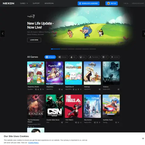Image resolution: width=145 pixels, height=145 pixels.
Task: Close the cookie notice banner
Action: pyautogui.click(x=143, y=138)
